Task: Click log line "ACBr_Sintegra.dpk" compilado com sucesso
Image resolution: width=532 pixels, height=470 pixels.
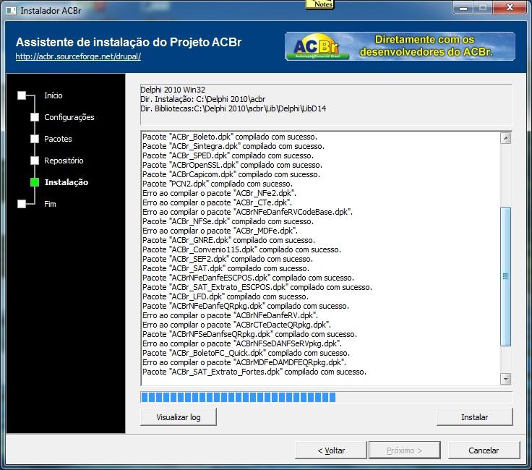Action: tap(233, 146)
